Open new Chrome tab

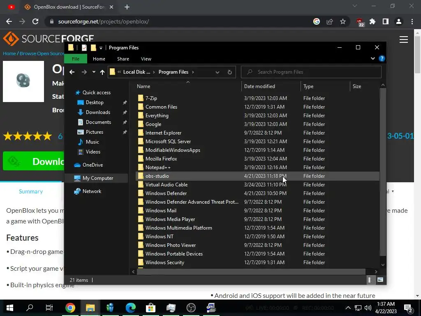pyautogui.click(x=127, y=7)
